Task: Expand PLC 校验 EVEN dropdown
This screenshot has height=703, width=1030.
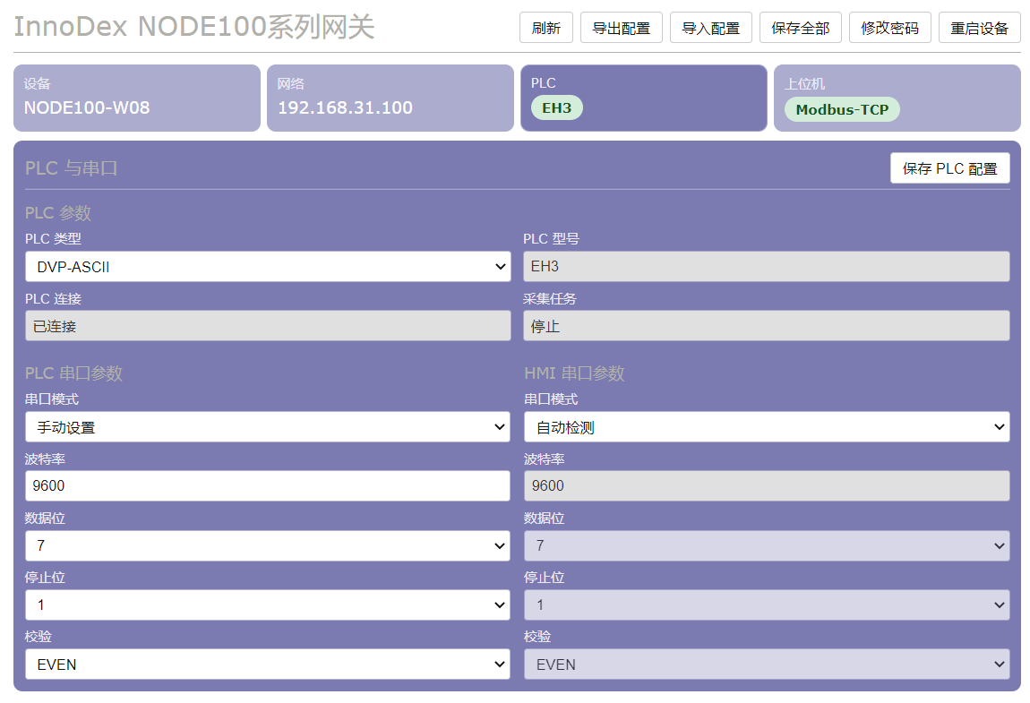Action: (x=268, y=664)
